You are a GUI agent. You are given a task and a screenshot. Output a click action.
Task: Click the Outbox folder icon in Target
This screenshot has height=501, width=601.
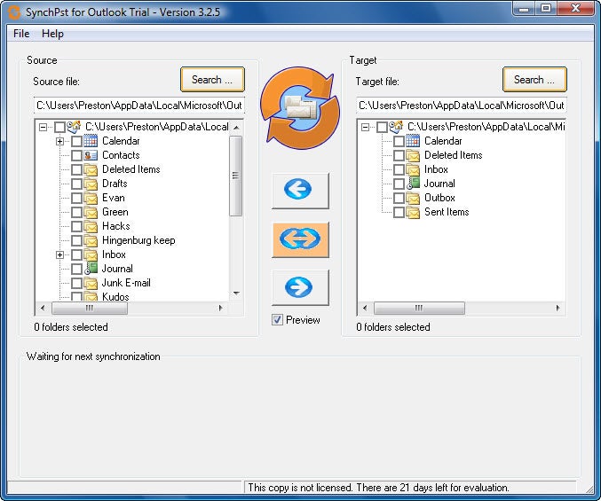[x=413, y=198]
